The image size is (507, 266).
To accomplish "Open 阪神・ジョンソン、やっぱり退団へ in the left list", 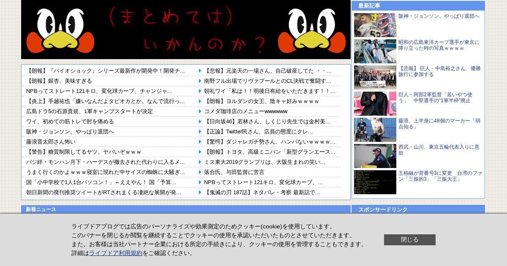I will (70, 132).
